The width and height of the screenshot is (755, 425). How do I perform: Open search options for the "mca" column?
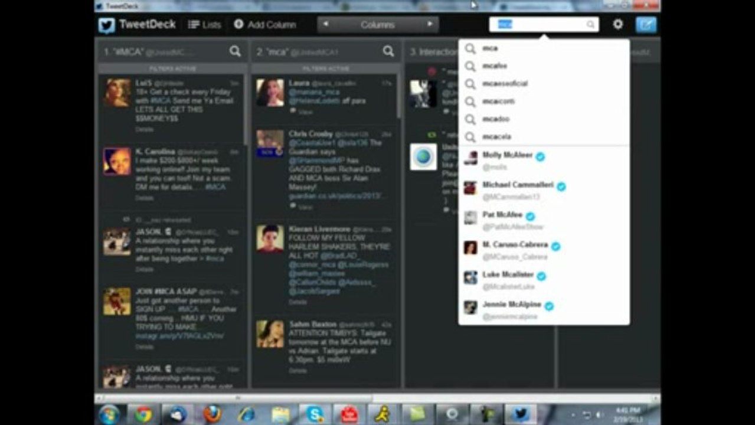[388, 51]
